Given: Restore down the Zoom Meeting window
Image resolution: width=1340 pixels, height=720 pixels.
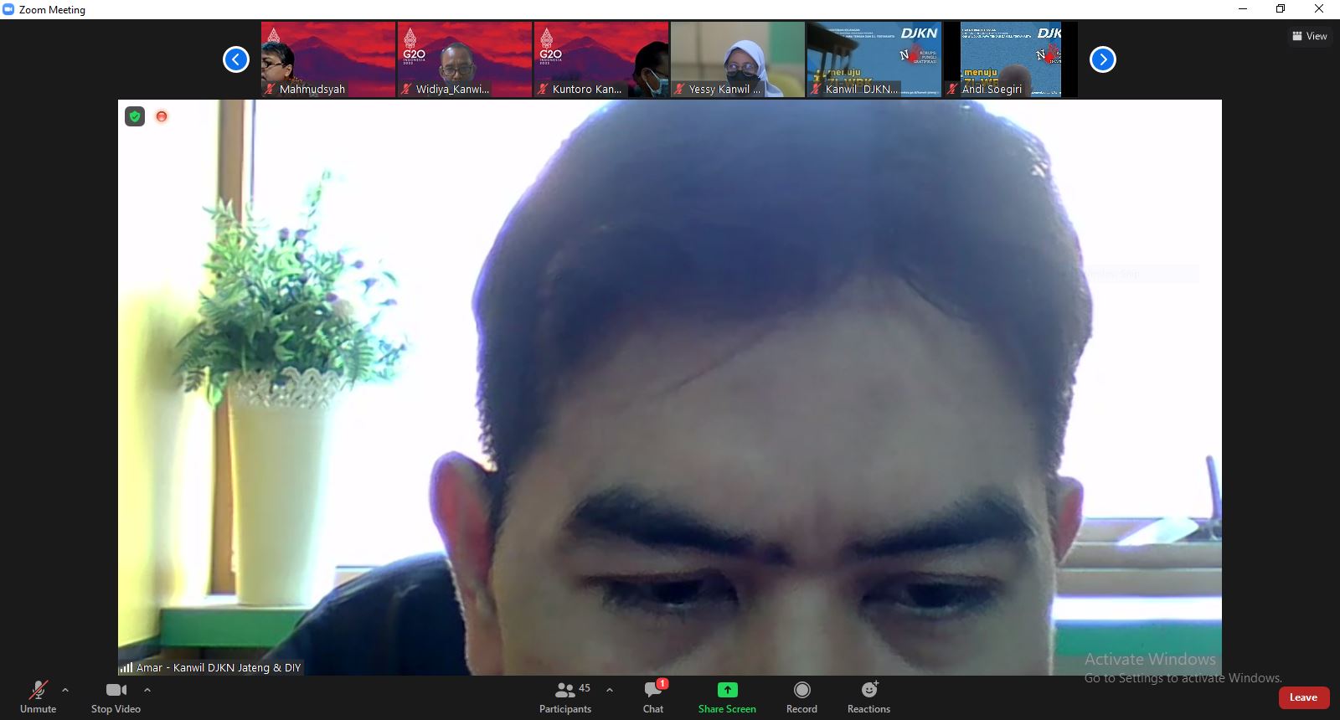Looking at the screenshot, I should click(1281, 9).
